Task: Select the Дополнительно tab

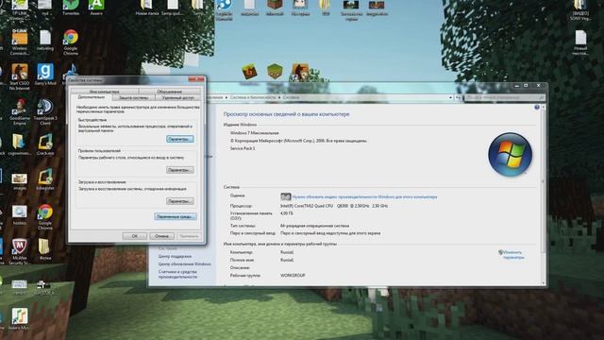Action: (92, 97)
